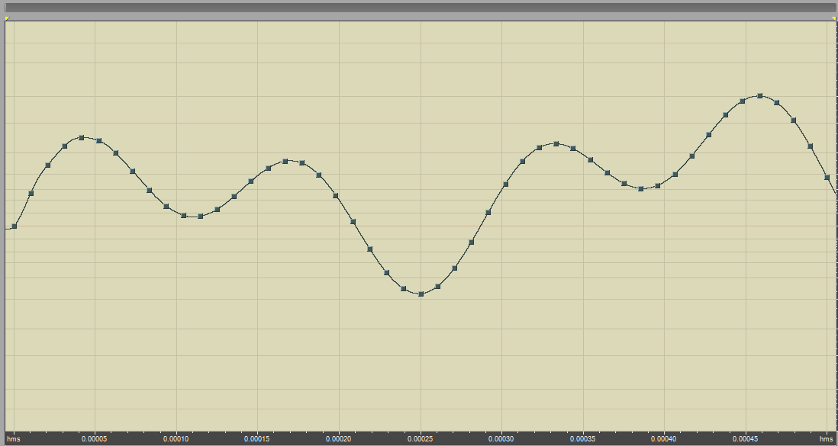Click the 0.00035 label on the time ruler
This screenshot has width=838, height=446.
pyautogui.click(x=583, y=440)
